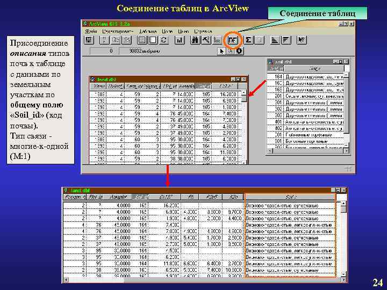Click the Copy toolbar icon
The image size is (387, 290).
click(x=116, y=40)
